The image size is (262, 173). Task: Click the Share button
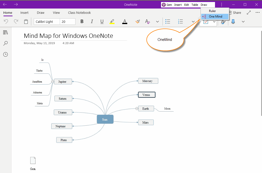point(235,13)
